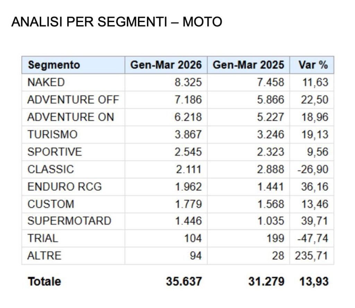Select the total 2025 value 31.279
The height and width of the screenshot is (308, 355).
click(266, 281)
